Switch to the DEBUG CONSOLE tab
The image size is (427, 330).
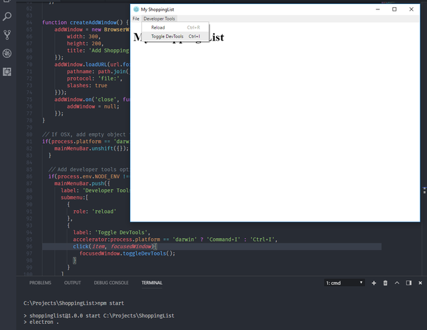[x=111, y=283]
